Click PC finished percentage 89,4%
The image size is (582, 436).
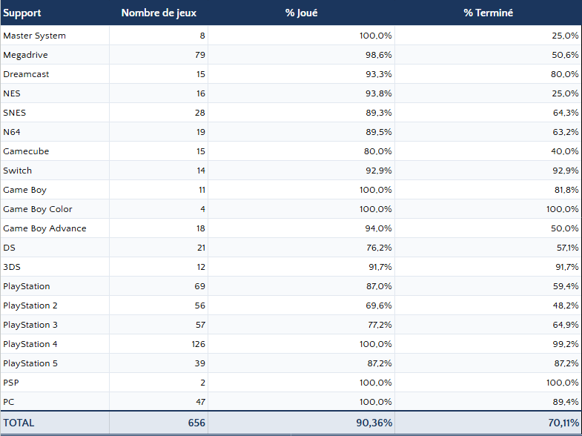(566, 402)
